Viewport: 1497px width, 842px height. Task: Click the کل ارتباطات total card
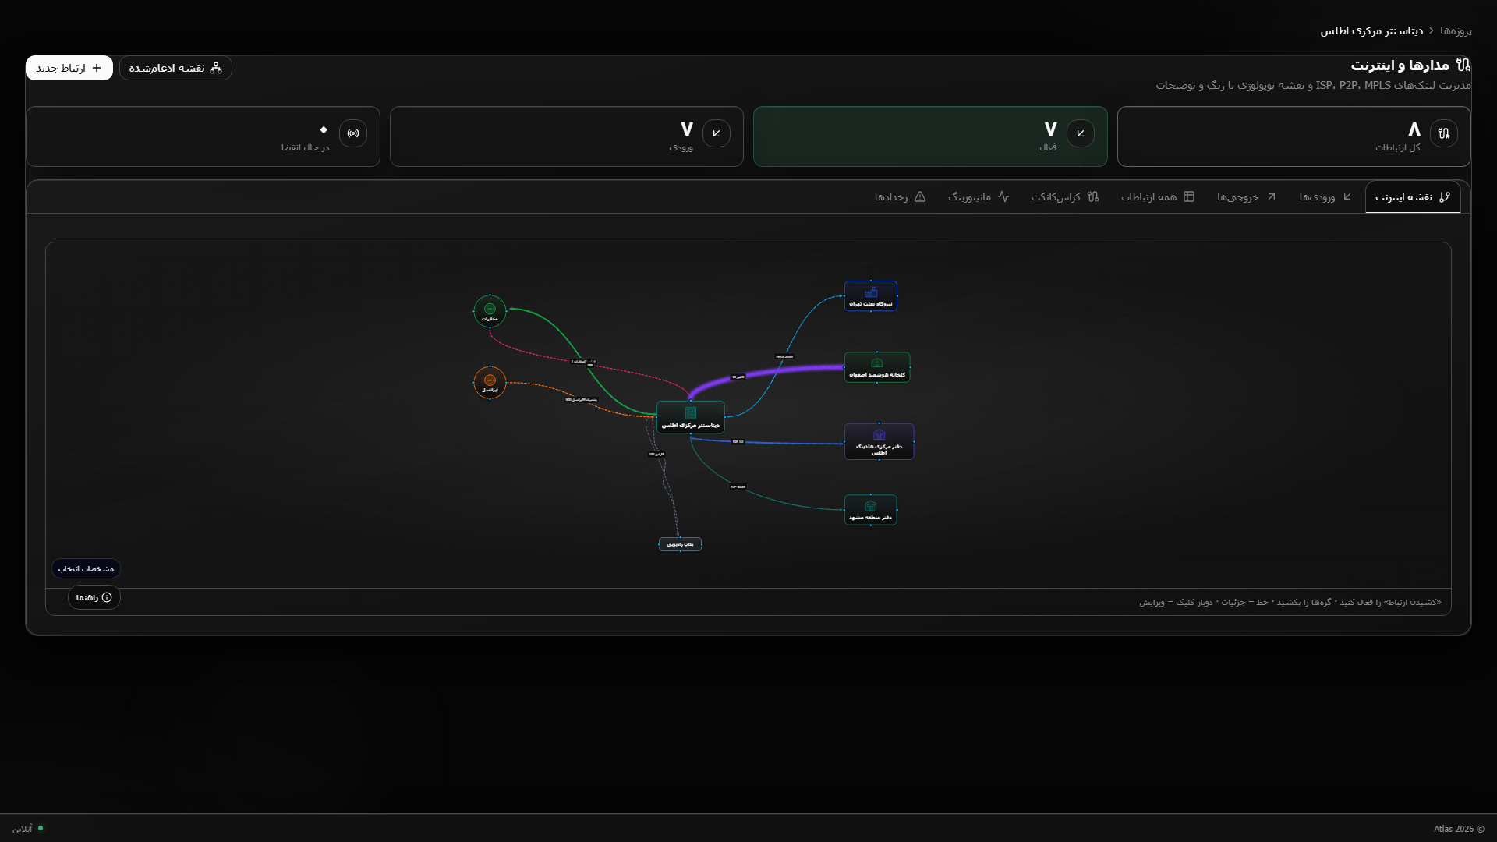pyautogui.click(x=1294, y=136)
